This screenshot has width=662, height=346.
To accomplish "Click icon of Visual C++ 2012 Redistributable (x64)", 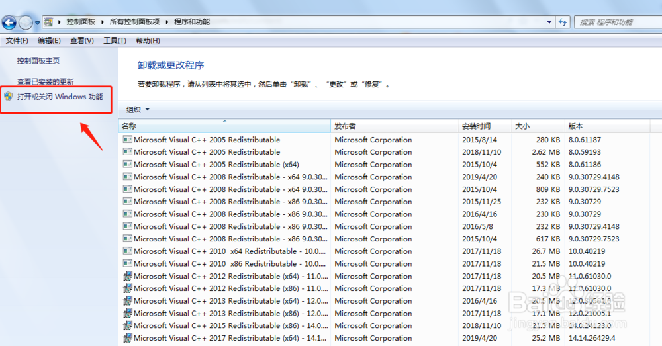I will point(128,276).
